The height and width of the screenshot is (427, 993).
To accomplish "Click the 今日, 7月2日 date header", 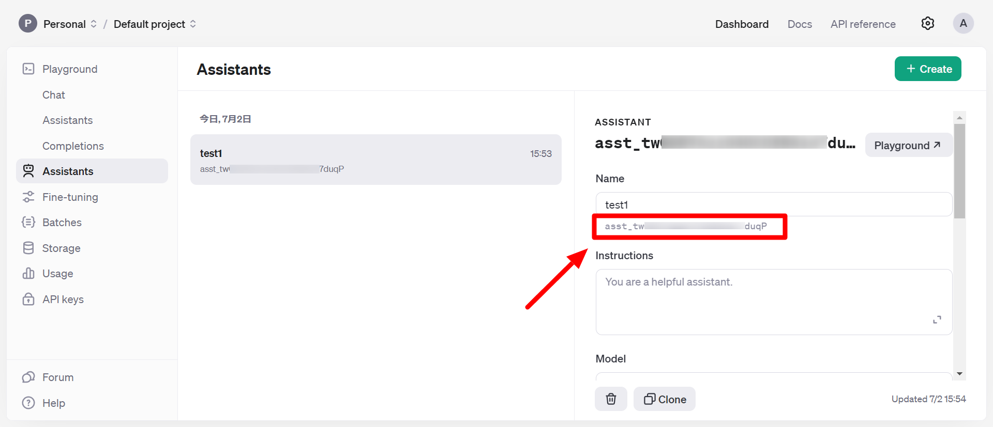I will [225, 119].
